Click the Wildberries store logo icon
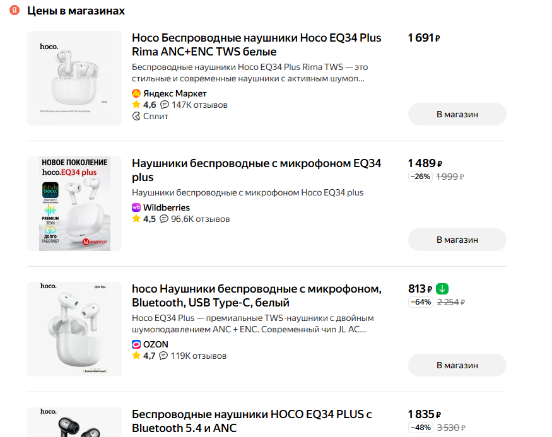The image size is (552, 437). click(x=136, y=207)
